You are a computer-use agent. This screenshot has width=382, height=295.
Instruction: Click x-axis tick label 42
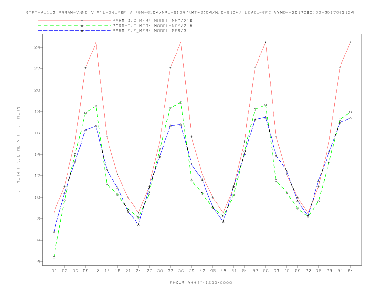tap(202, 271)
